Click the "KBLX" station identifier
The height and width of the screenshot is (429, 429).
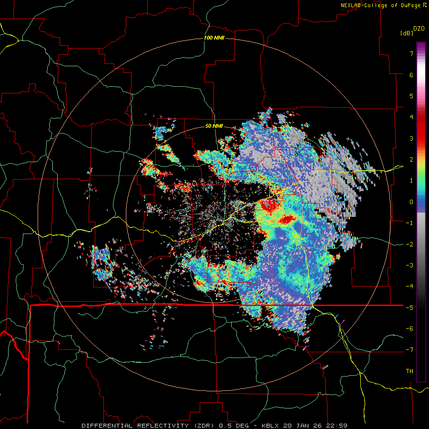coord(271,426)
